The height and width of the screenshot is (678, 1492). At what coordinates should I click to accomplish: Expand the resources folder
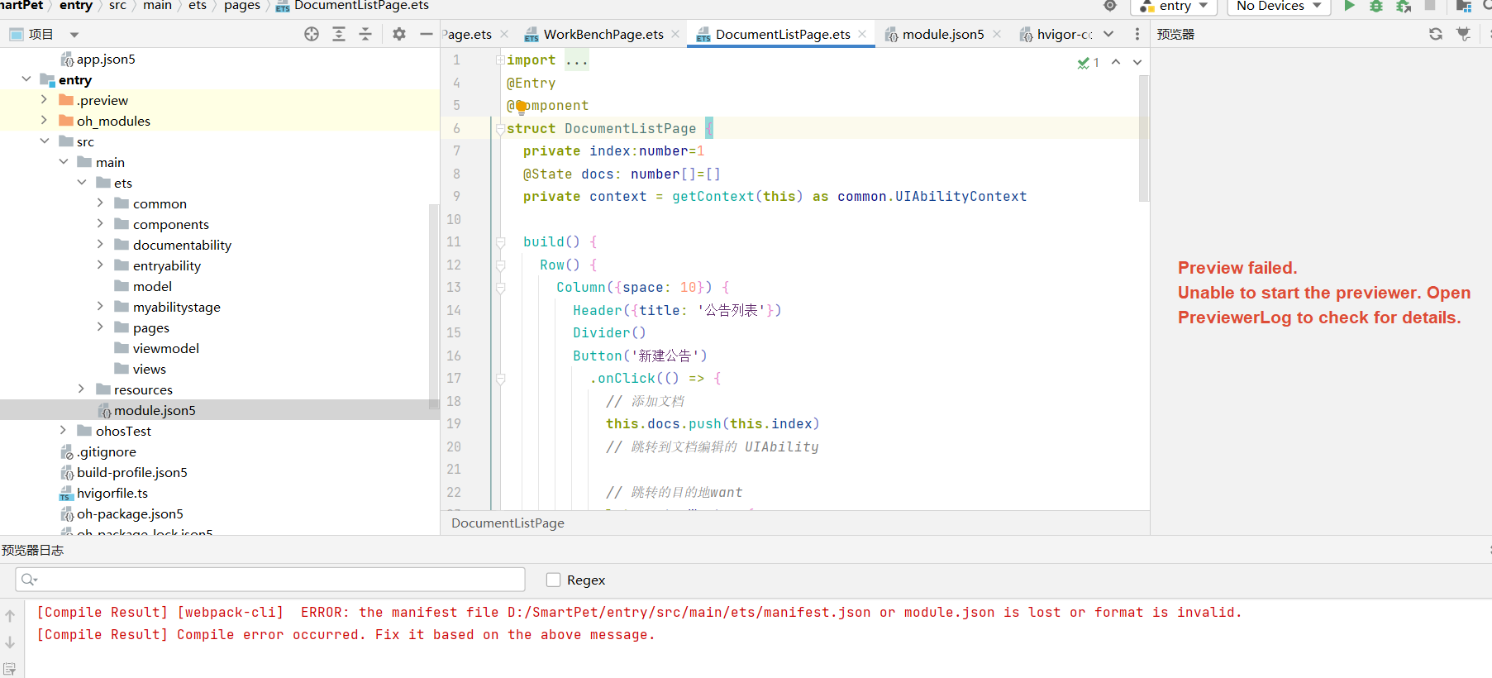tap(81, 389)
